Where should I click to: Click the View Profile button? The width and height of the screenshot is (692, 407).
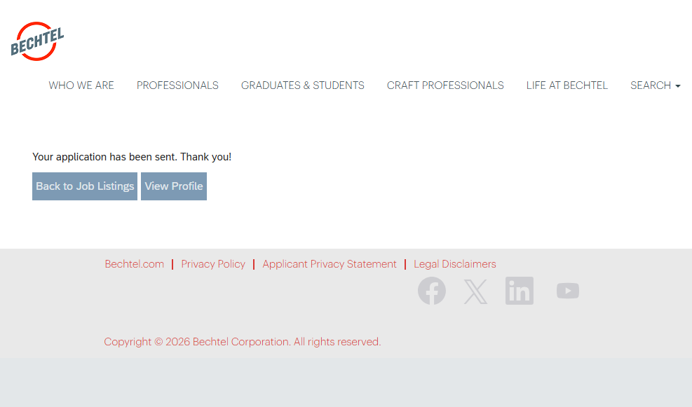[174, 186]
